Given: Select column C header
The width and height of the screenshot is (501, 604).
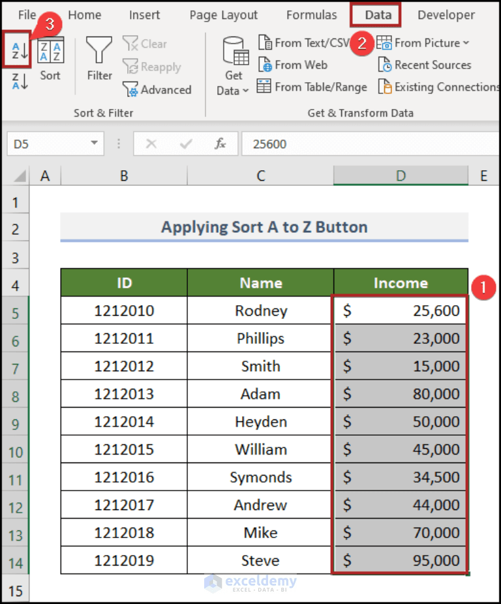Looking at the screenshot, I should 260,176.
